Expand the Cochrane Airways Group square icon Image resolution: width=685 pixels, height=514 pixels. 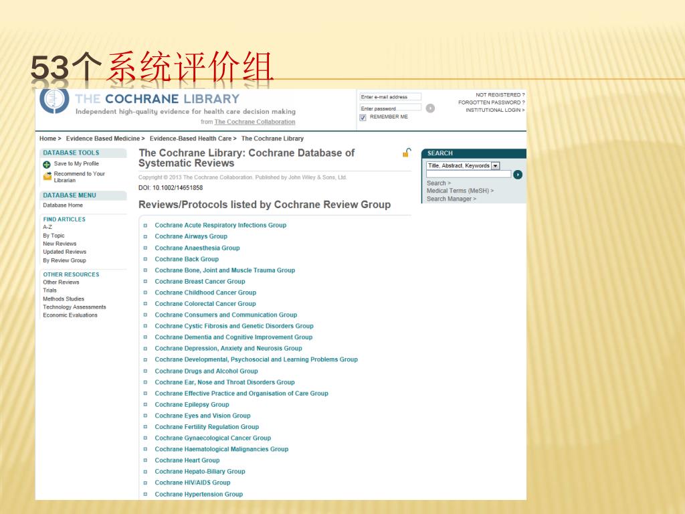pyautogui.click(x=145, y=236)
